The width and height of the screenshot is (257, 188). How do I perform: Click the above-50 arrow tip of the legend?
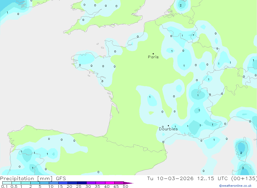click(128, 183)
